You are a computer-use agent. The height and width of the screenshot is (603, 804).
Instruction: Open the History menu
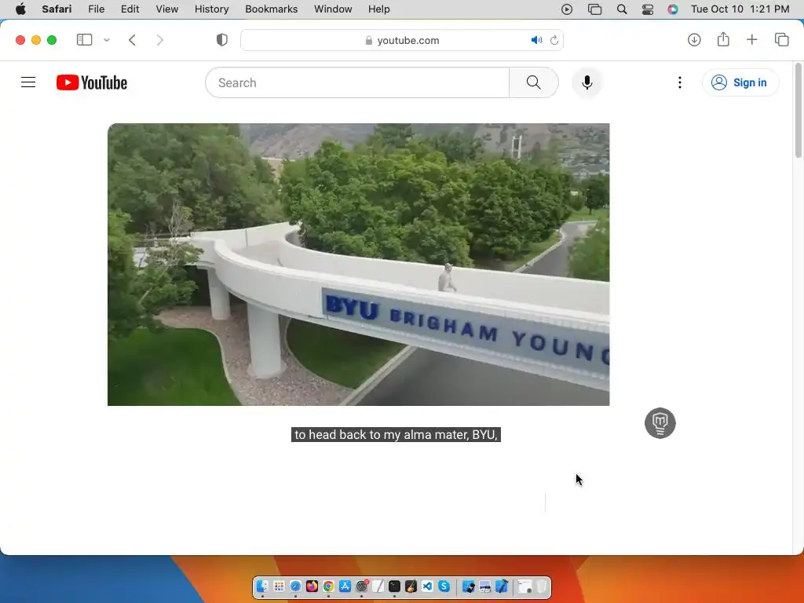211,9
